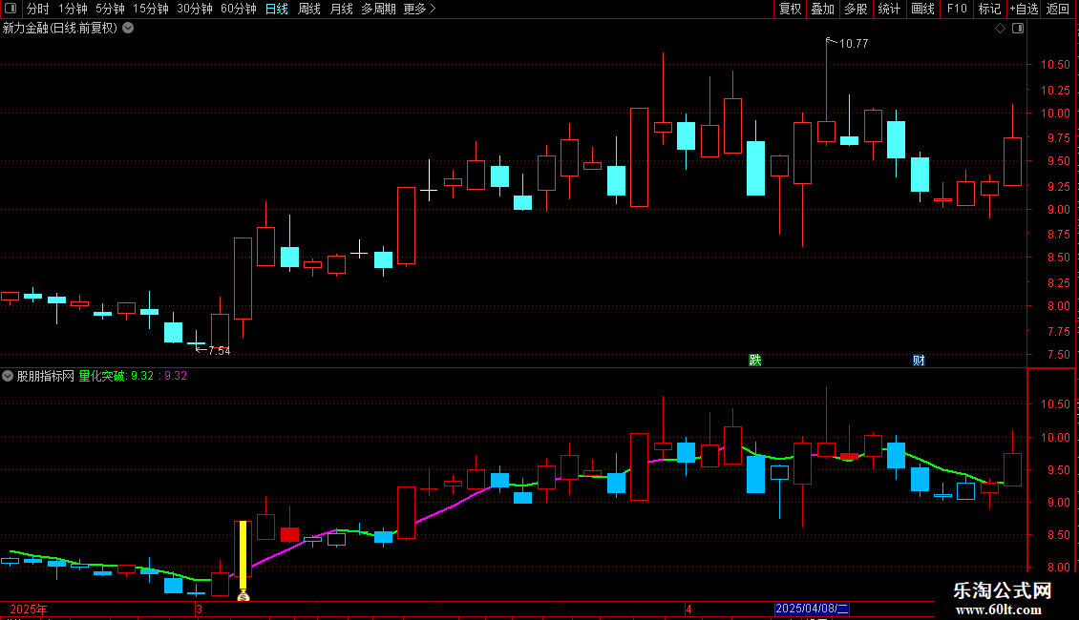The width and height of the screenshot is (1079, 620).
Task: Open the 统计 statistics button
Action: (889, 9)
